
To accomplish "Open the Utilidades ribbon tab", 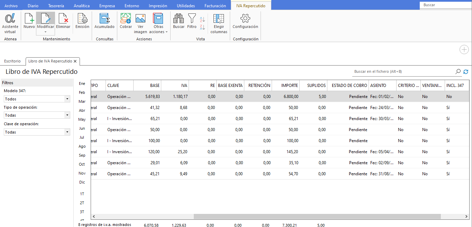I will point(186,6).
